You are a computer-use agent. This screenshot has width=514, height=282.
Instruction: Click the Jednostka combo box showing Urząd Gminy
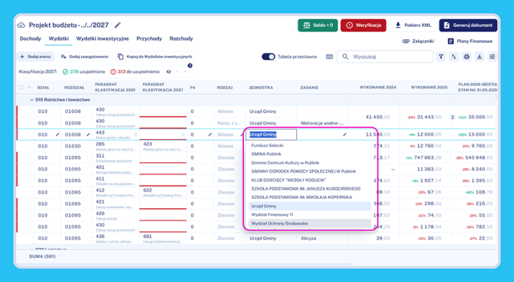[x=272, y=134]
